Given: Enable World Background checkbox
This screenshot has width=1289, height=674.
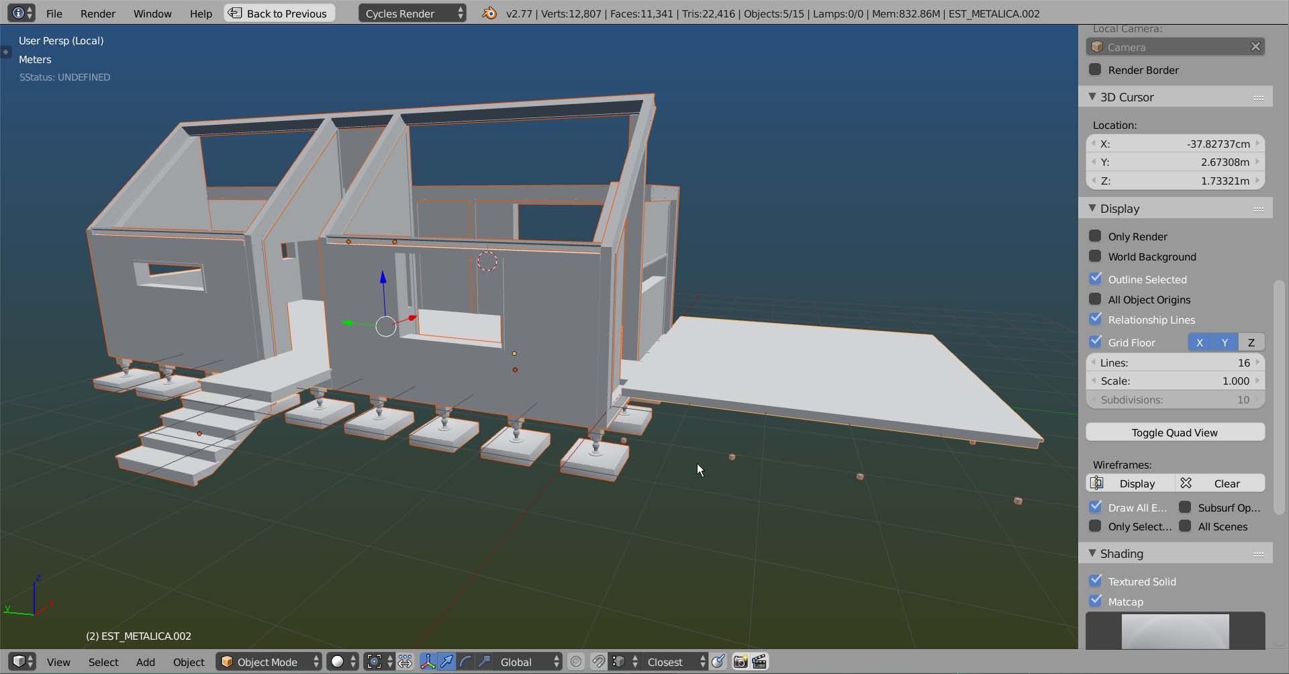Looking at the screenshot, I should (1095, 256).
